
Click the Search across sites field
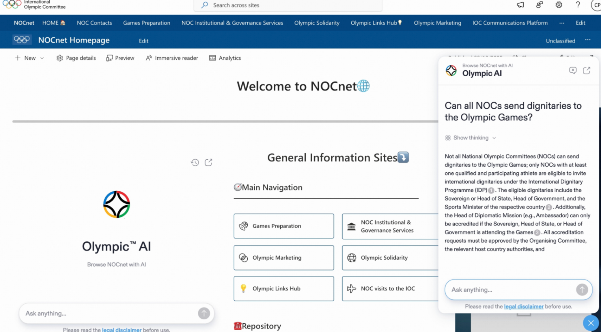click(289, 5)
